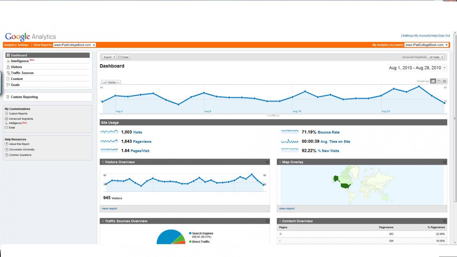The height and width of the screenshot is (257, 457).
Task: Click the help icon beside Conversion University
Action: [7, 149]
